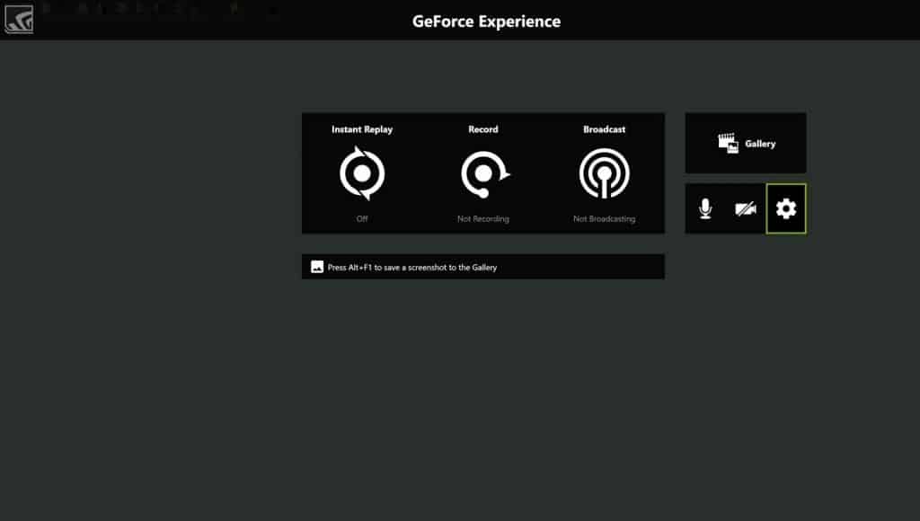Click the microphone icon

click(705, 208)
